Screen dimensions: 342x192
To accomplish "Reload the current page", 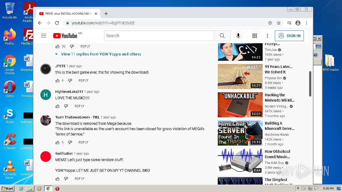I will 57,23.
